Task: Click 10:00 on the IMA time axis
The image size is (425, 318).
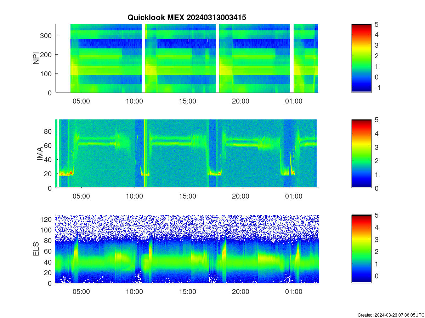Action: coord(134,196)
